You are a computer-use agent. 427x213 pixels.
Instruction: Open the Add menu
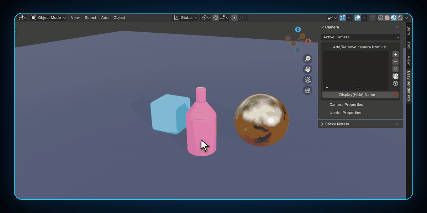click(105, 17)
